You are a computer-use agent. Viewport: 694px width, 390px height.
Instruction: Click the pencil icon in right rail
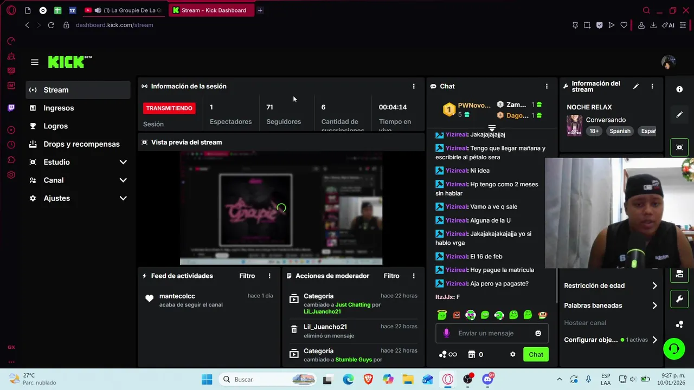pyautogui.click(x=679, y=114)
